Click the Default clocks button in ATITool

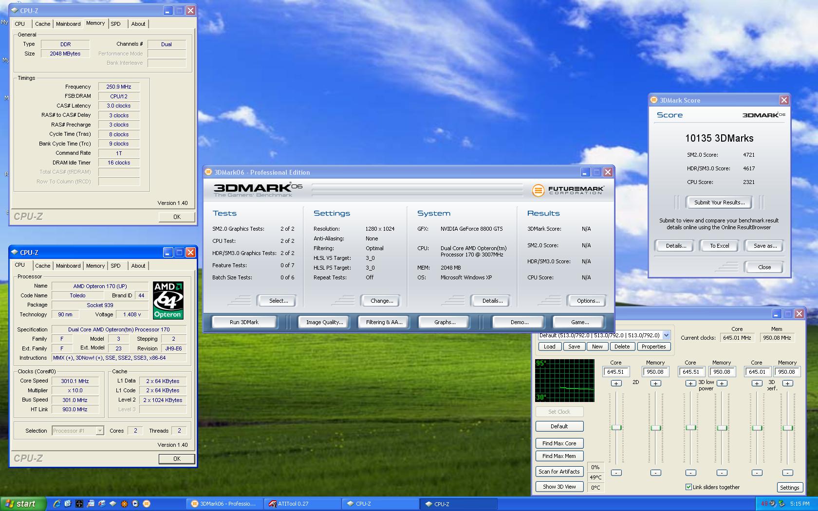559,426
